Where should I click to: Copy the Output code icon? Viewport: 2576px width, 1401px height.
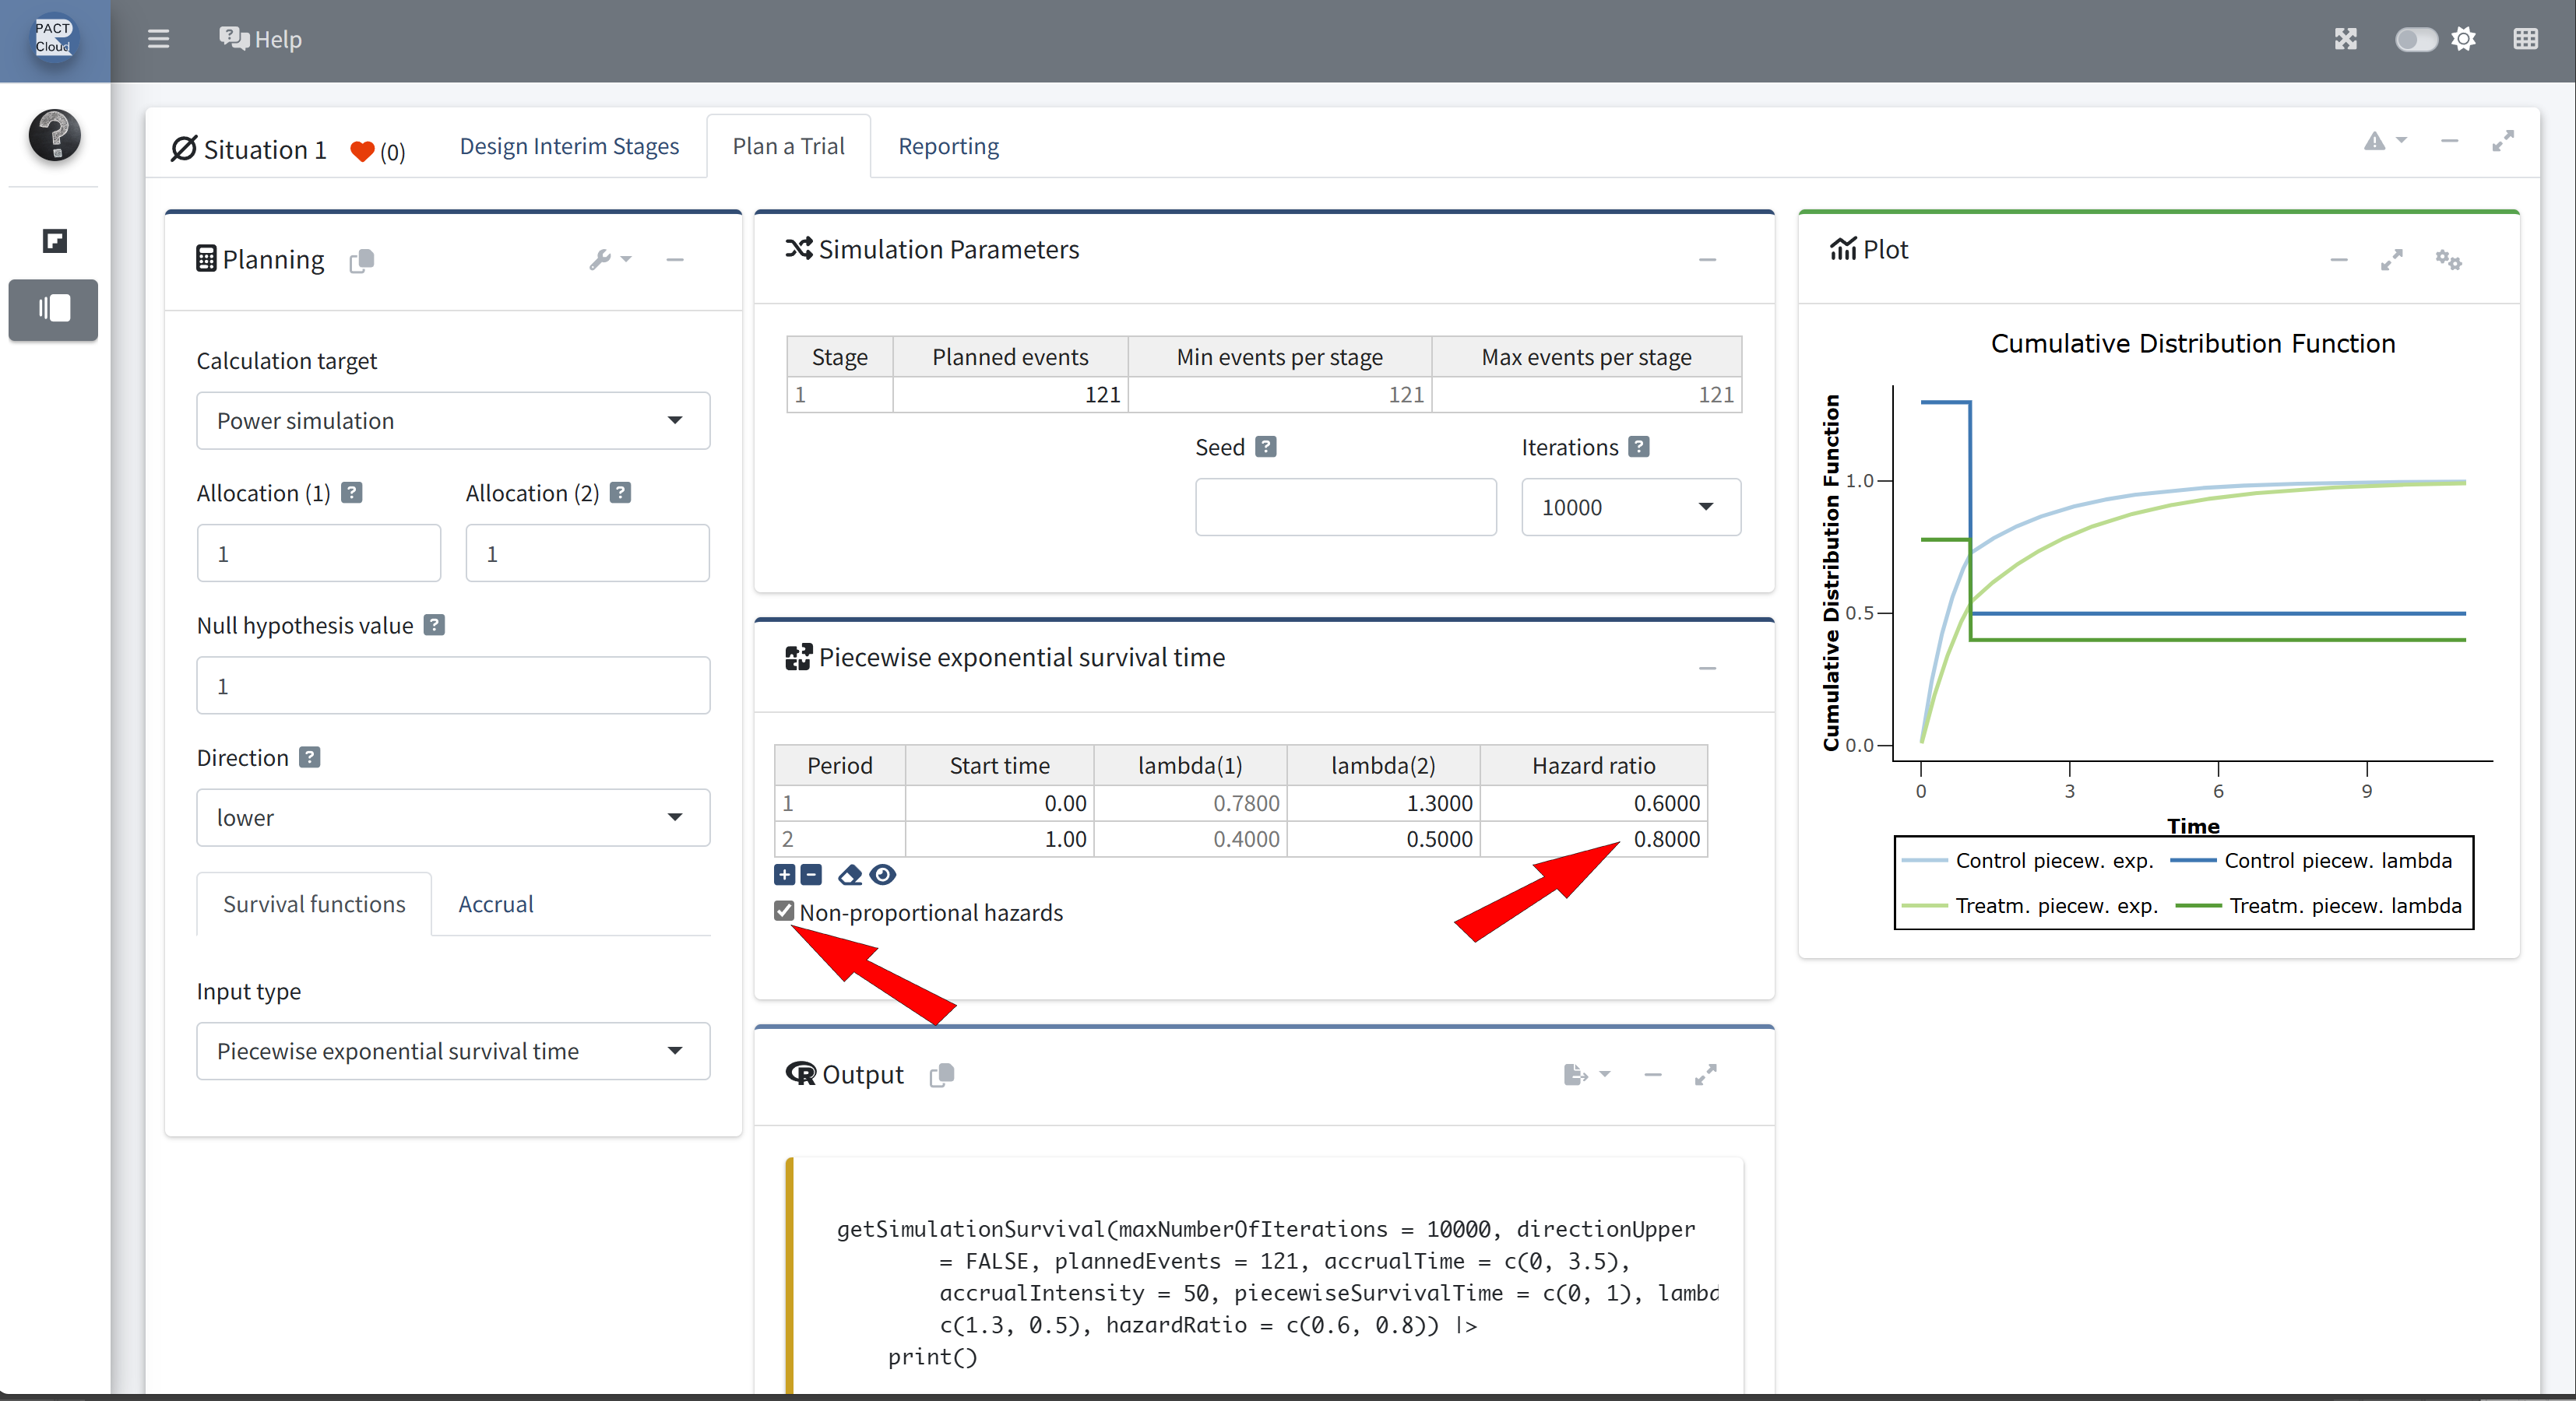pyautogui.click(x=941, y=1075)
